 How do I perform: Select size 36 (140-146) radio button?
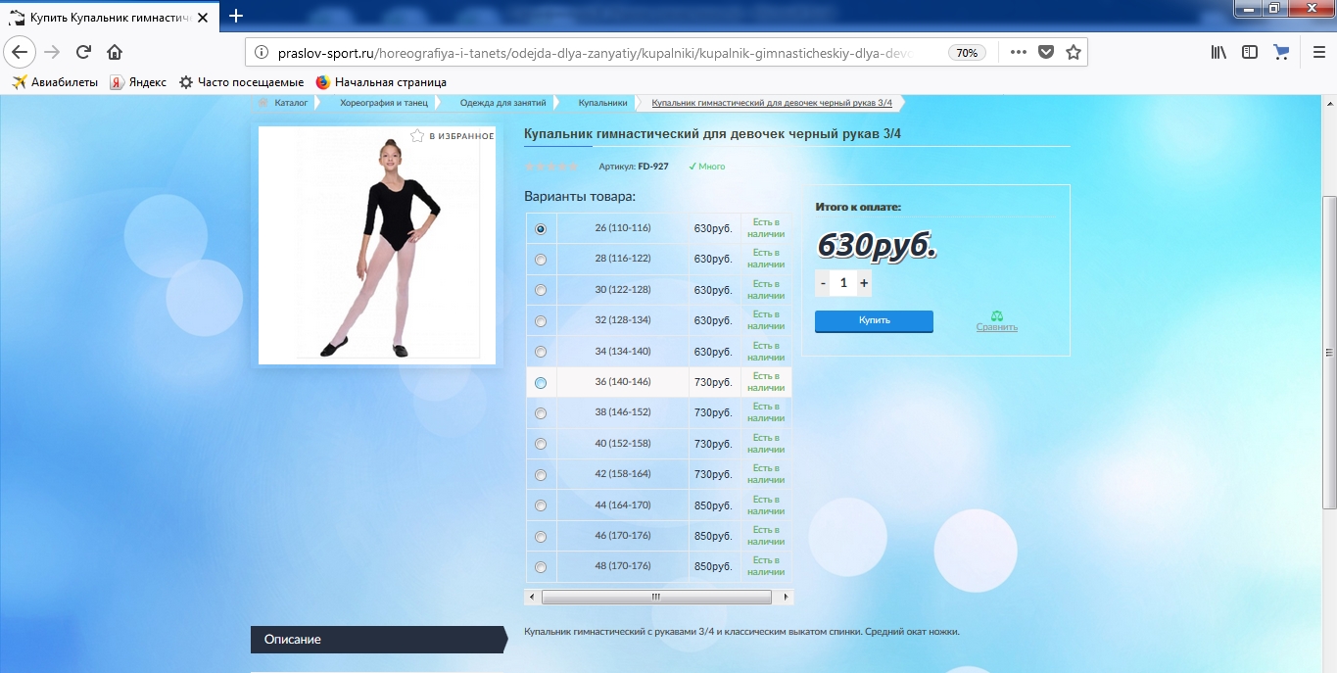pos(540,382)
